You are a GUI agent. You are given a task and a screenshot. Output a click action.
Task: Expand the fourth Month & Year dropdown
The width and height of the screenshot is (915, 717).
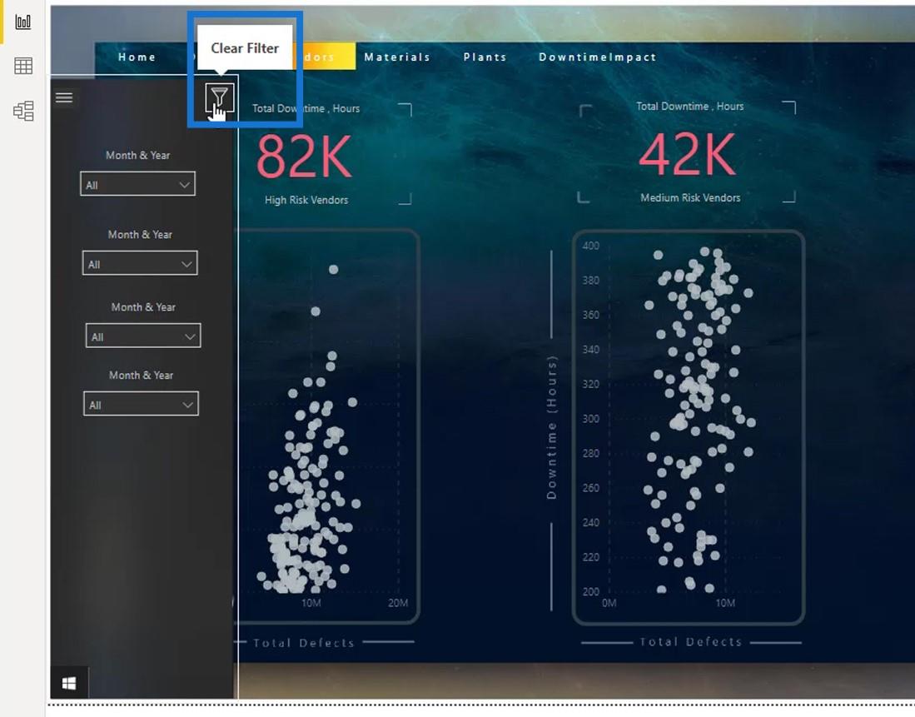tap(142, 404)
